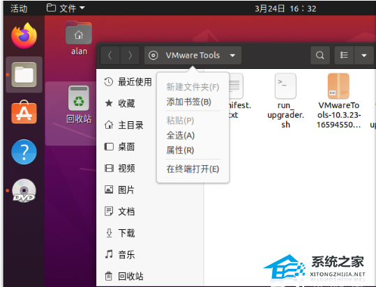
Task: Open the view options dropdown arrow
Action: 364,56
